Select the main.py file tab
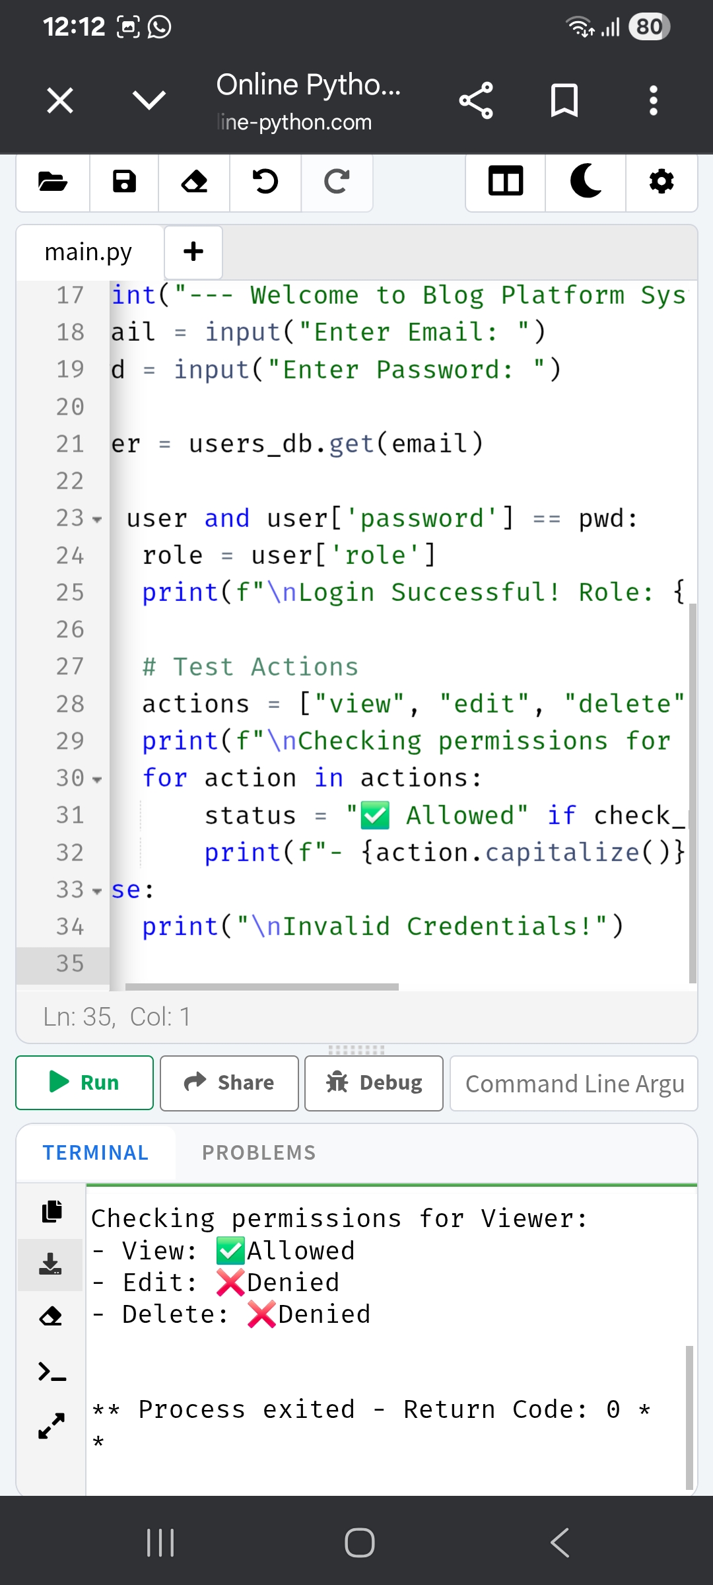Viewport: 713px width, 1585px height. click(88, 252)
